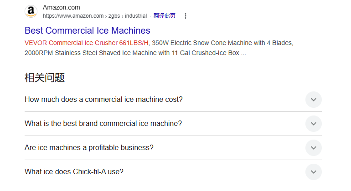Click the 翻译此页 translate link
This screenshot has height=191, width=351.
point(164,16)
